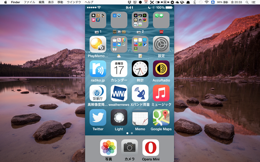This screenshot has height=162, width=260.
Task: Launch the Xバンド雨量 app
Action: click(x=140, y=93)
